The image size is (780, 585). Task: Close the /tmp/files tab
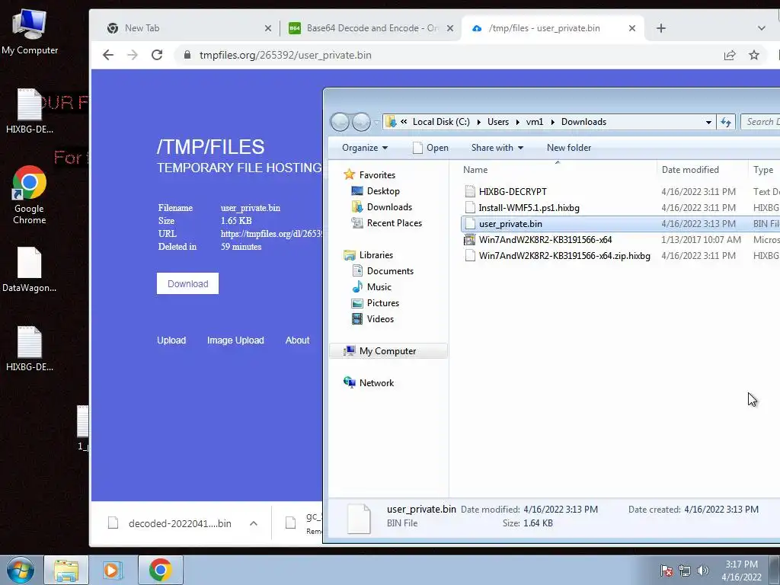coord(632,28)
